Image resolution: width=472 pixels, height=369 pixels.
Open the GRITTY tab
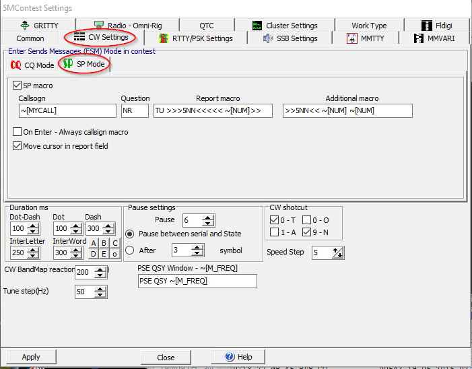pos(40,26)
